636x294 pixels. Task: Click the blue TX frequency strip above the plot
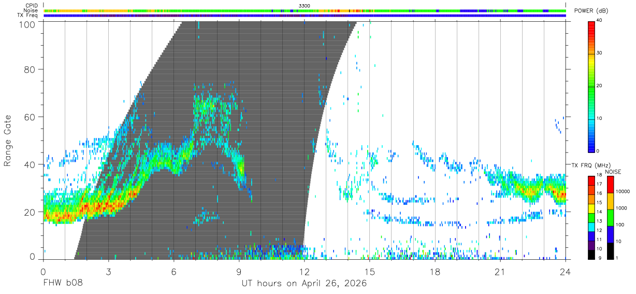pyautogui.click(x=305, y=16)
